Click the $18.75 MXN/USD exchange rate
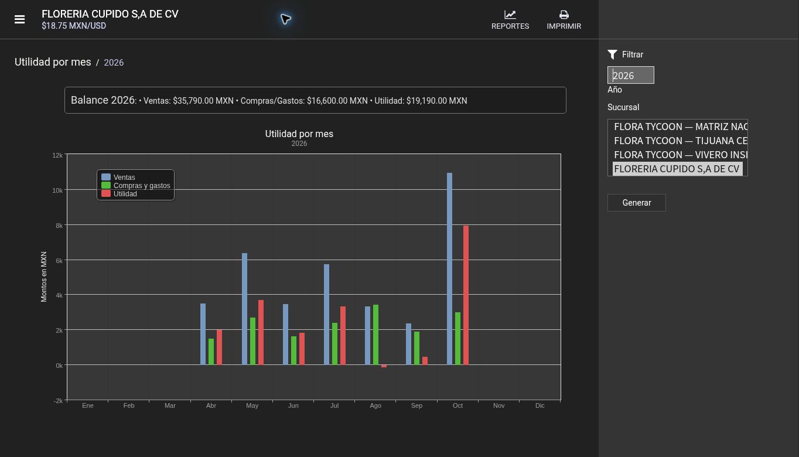The image size is (799, 457). coord(74,26)
